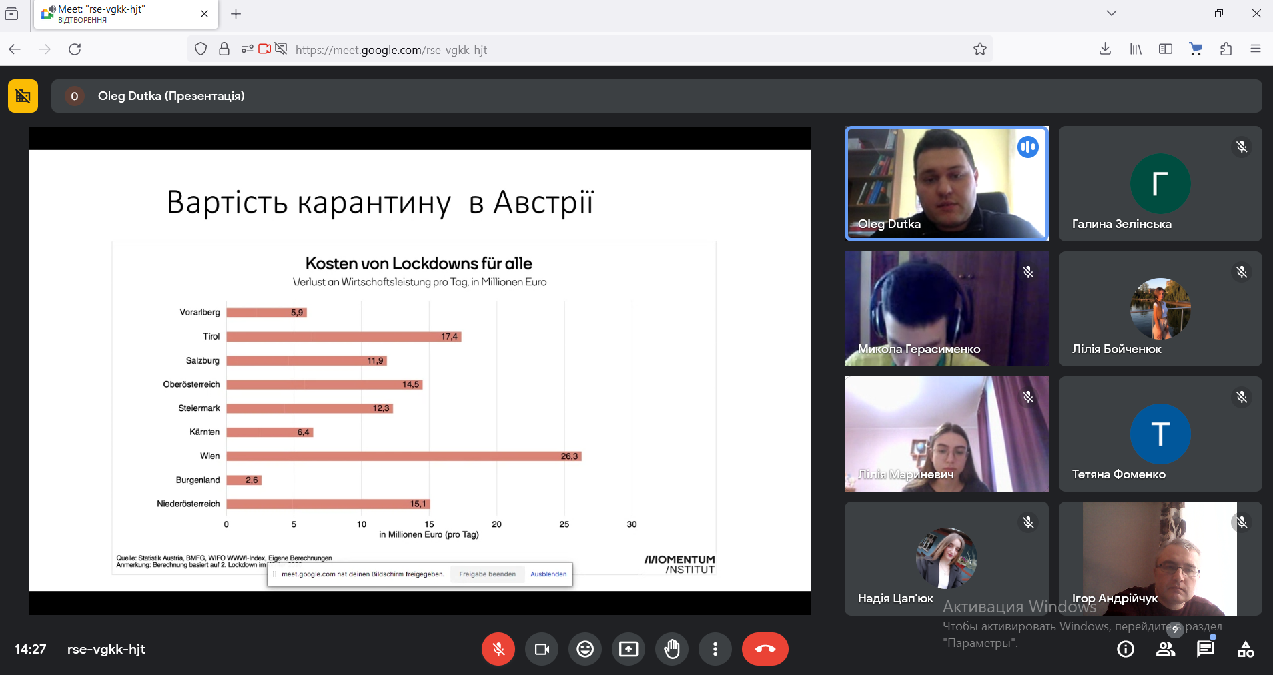Bookmark this page with star icon
This screenshot has height=675, width=1273.
click(x=979, y=49)
